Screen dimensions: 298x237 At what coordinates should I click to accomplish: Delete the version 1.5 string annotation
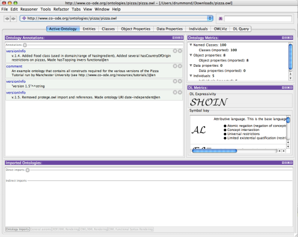175,81
